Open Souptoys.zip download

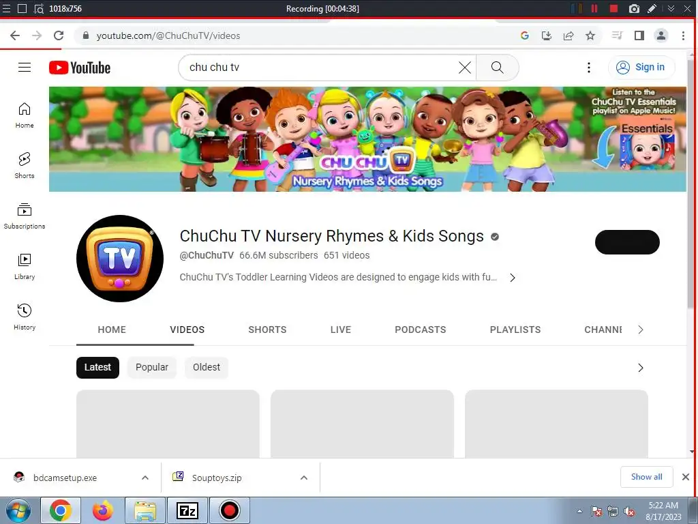pyautogui.click(x=216, y=478)
